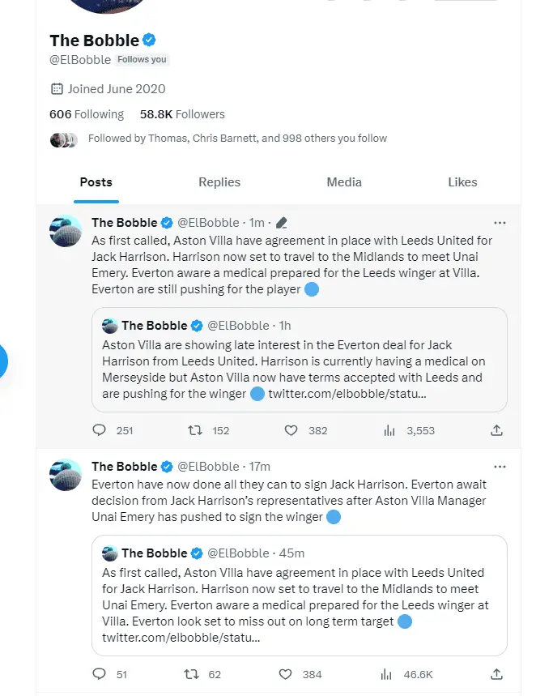Reply to the post with 51 replies
This screenshot has width=536, height=696.
tap(100, 674)
